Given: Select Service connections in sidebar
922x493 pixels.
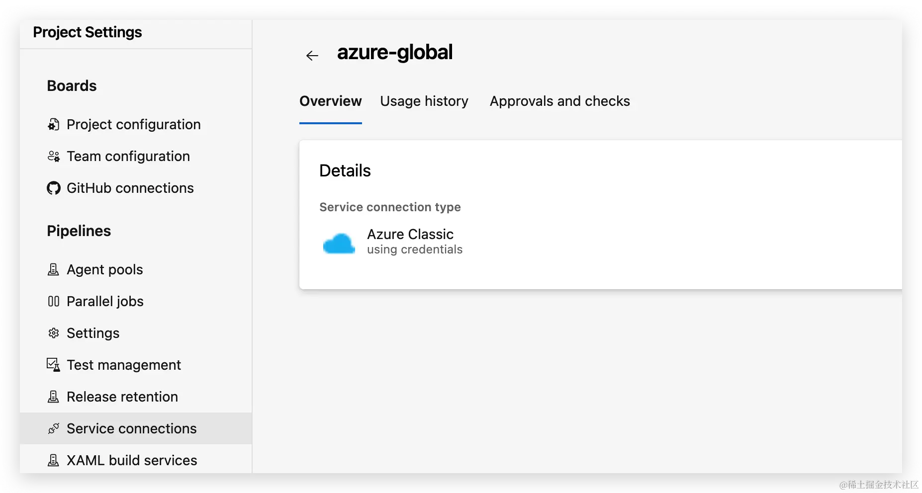Looking at the screenshot, I should point(136,428).
